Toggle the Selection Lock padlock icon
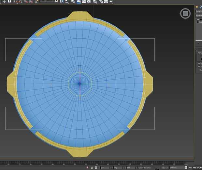 point(92,168)
